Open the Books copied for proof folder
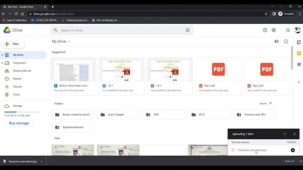The width and height of the screenshot is (303, 170). click(73, 114)
